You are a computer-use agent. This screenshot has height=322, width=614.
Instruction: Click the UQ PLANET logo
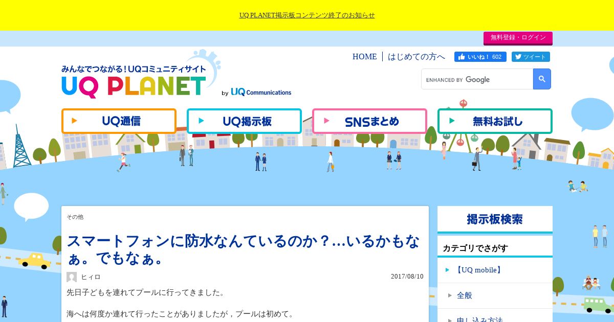[x=134, y=81]
